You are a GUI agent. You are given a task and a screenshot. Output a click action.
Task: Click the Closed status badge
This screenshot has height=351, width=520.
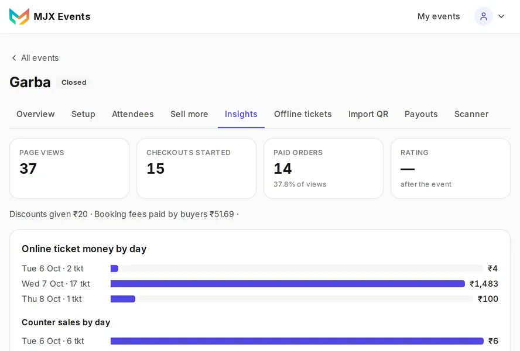click(x=74, y=82)
